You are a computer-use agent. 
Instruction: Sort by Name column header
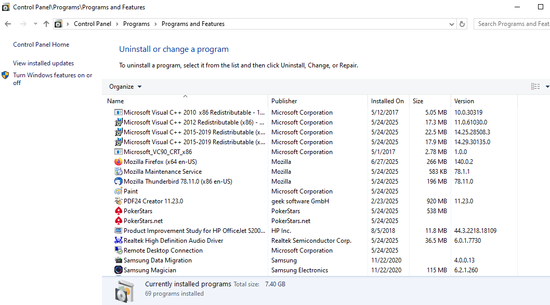click(x=115, y=101)
